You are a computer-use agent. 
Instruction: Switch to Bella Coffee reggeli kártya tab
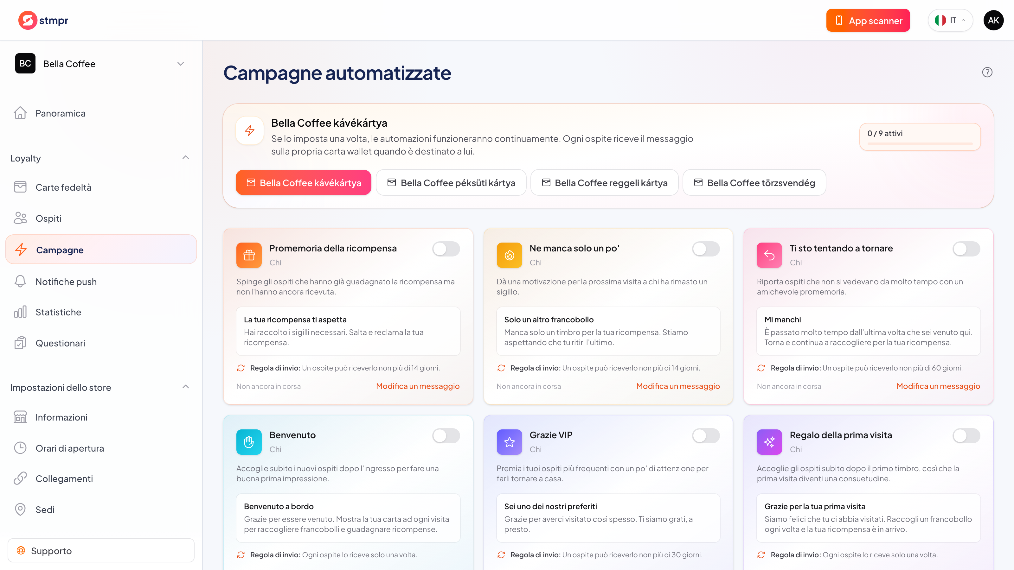605,182
